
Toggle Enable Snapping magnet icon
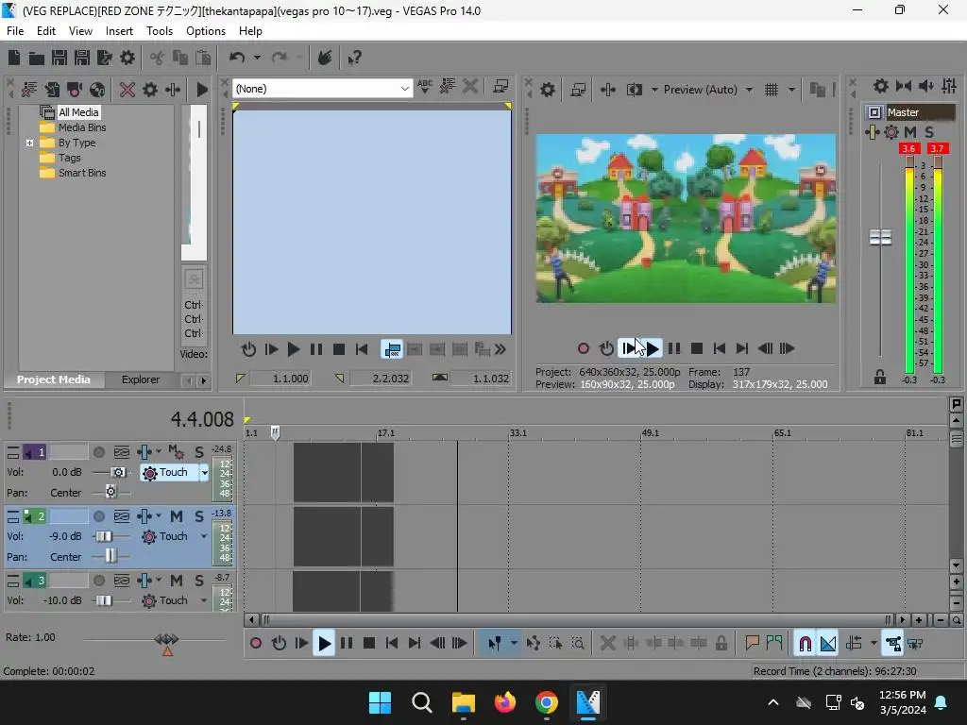pyautogui.click(x=805, y=644)
